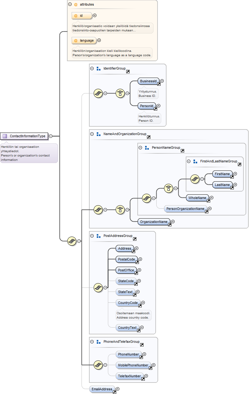Expand the language attribute
Screen dimensions: 249x394
(99, 40)
